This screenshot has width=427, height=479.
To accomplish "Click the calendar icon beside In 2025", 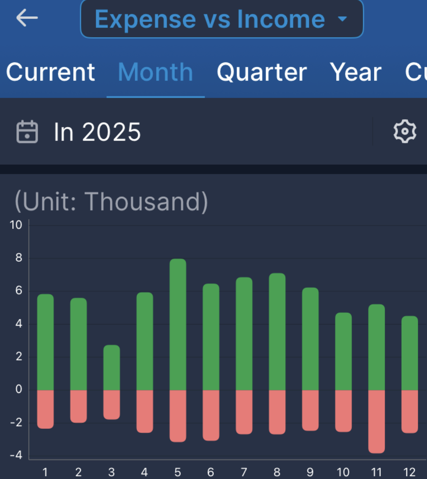I will [27, 132].
